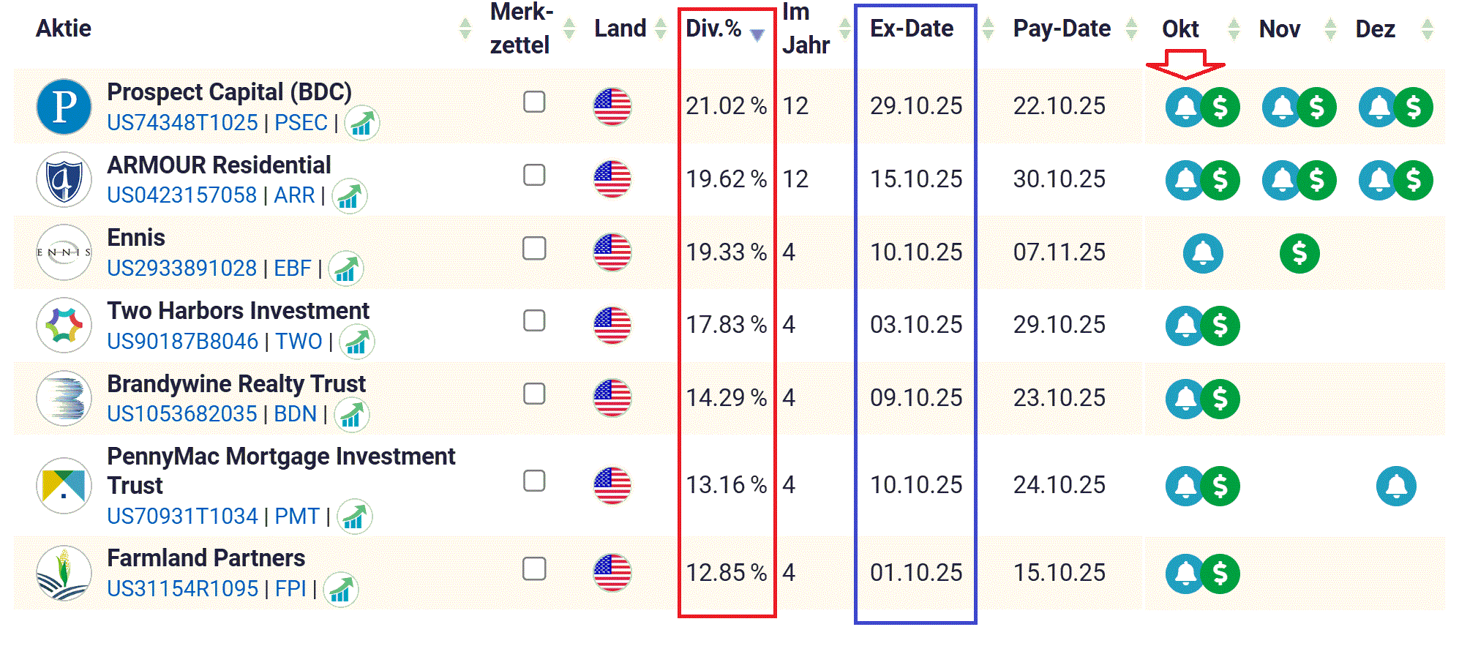
Task: Click Ennis dollar icon in Nov column
Action: [x=1299, y=253]
